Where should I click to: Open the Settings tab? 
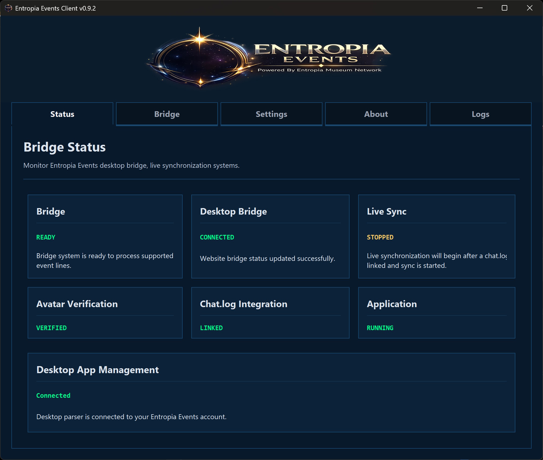(271, 114)
